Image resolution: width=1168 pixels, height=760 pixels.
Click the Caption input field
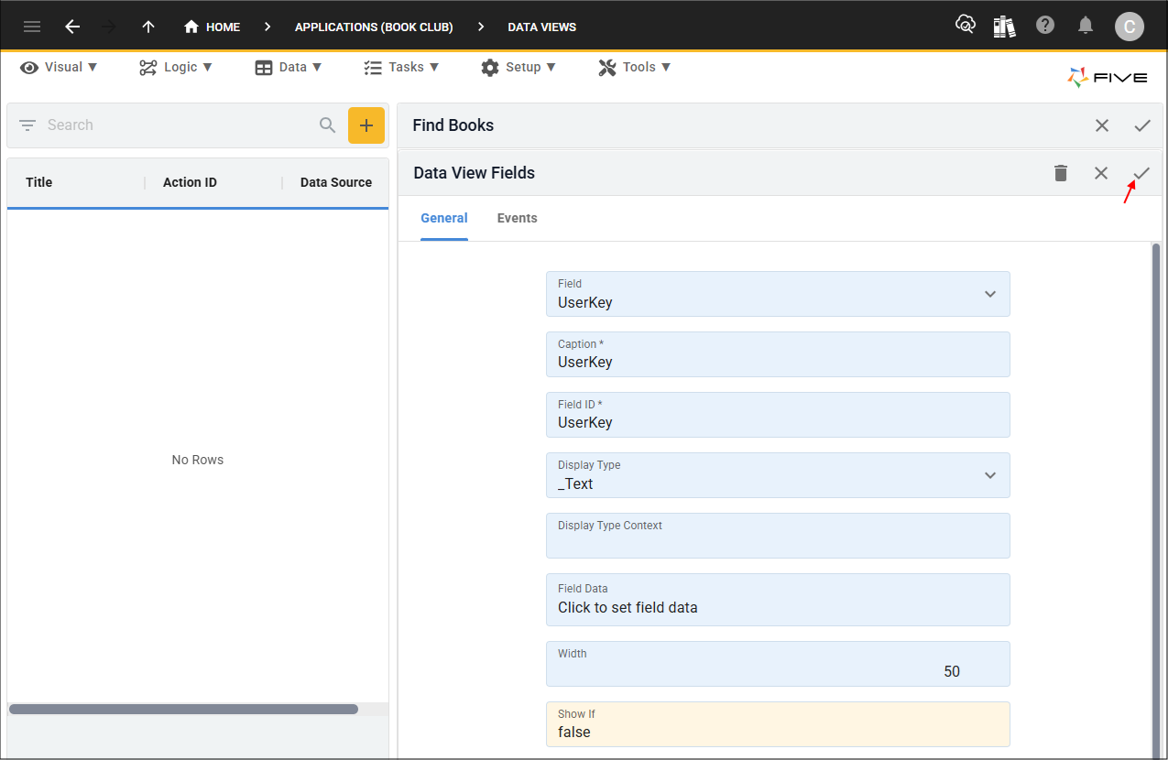[778, 354]
